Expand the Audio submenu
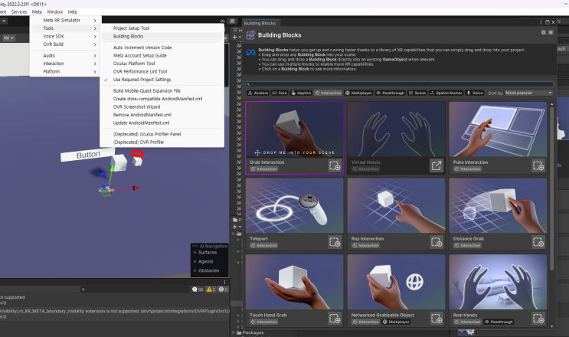Screen dimensions: 569x337 coord(65,55)
